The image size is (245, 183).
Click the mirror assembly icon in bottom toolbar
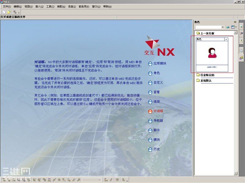click(x=49, y=180)
